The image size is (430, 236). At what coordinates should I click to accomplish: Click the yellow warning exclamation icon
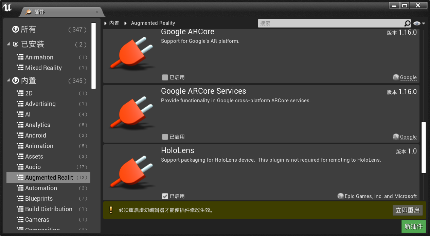tap(111, 210)
